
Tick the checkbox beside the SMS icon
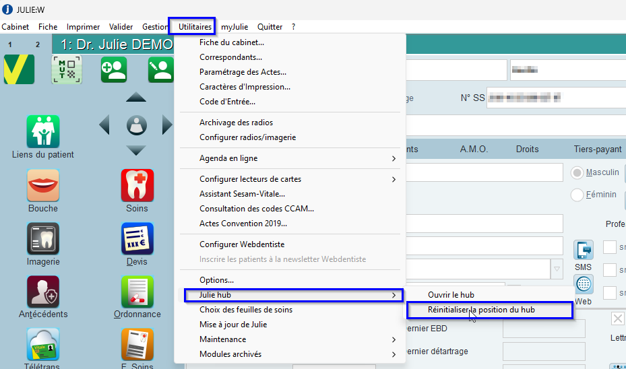tap(610, 247)
